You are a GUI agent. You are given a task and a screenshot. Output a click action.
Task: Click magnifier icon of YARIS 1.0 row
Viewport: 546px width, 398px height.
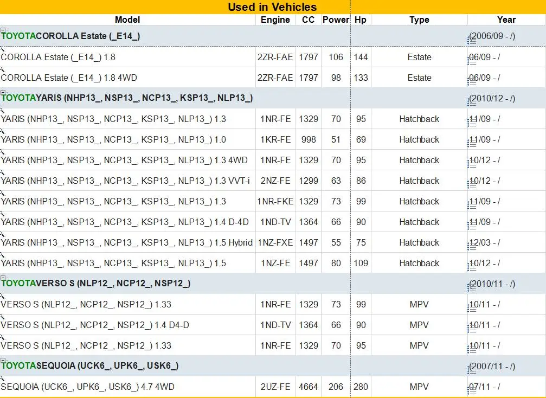pos(2,131)
